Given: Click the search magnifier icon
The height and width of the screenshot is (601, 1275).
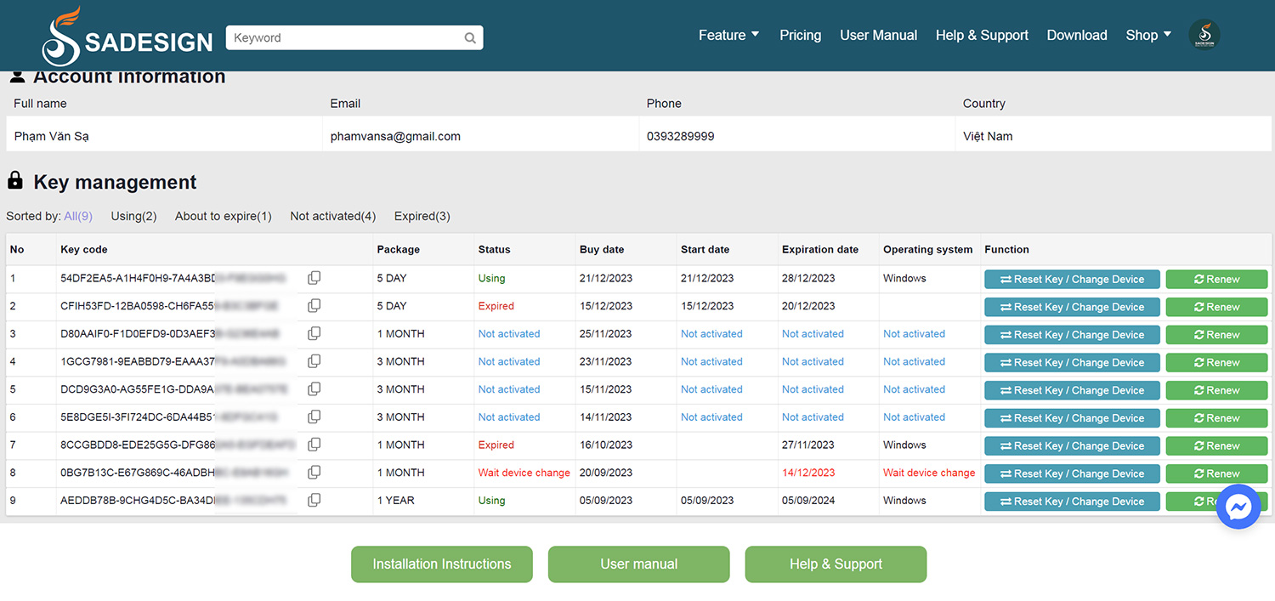Looking at the screenshot, I should point(470,38).
